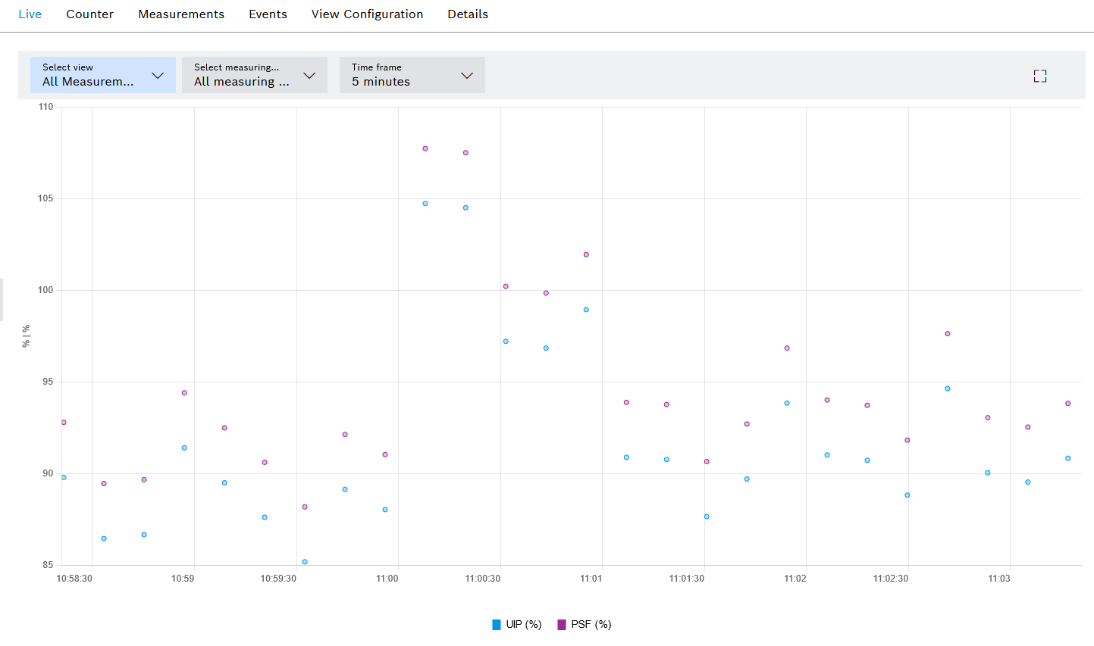Click the 85 y-axis value label
This screenshot has width=1094, height=646.
pyautogui.click(x=49, y=565)
